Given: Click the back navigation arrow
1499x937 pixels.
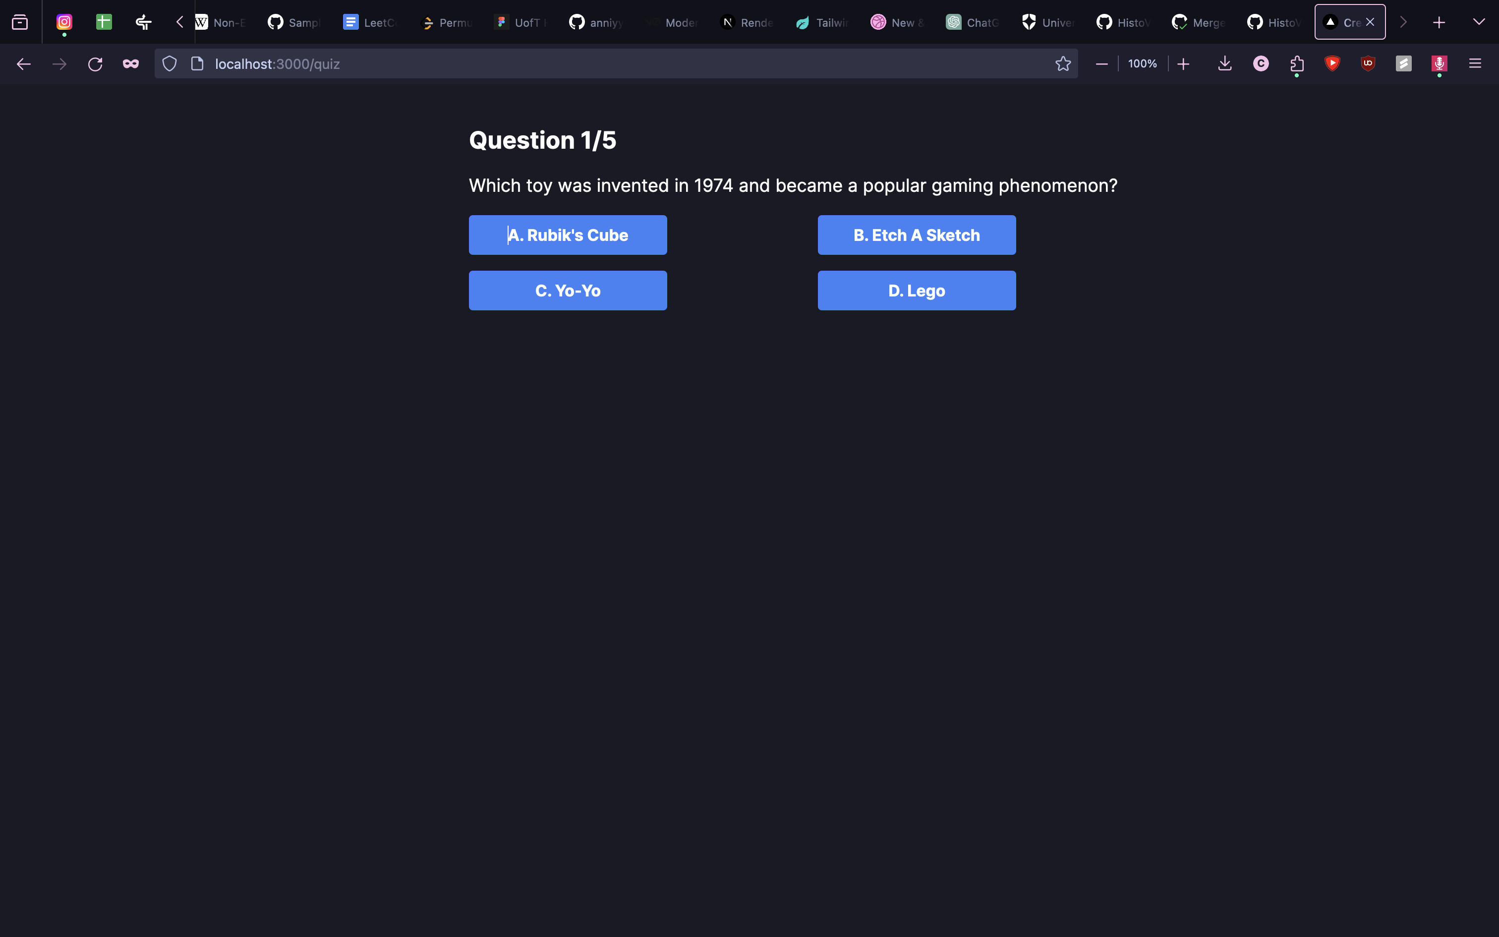Looking at the screenshot, I should tap(23, 64).
